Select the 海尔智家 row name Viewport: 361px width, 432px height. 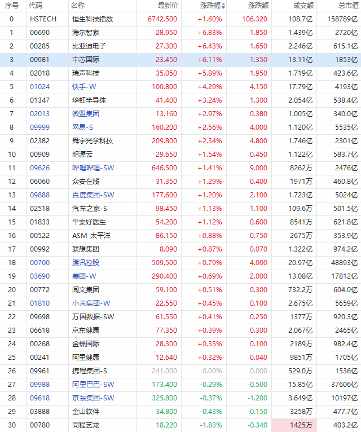pos(86,33)
